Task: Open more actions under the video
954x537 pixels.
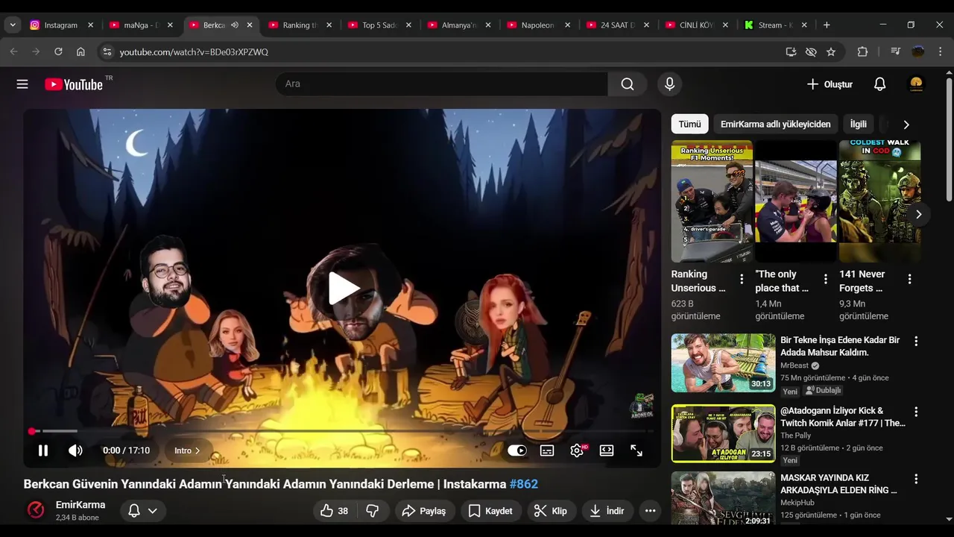Action: (650, 511)
